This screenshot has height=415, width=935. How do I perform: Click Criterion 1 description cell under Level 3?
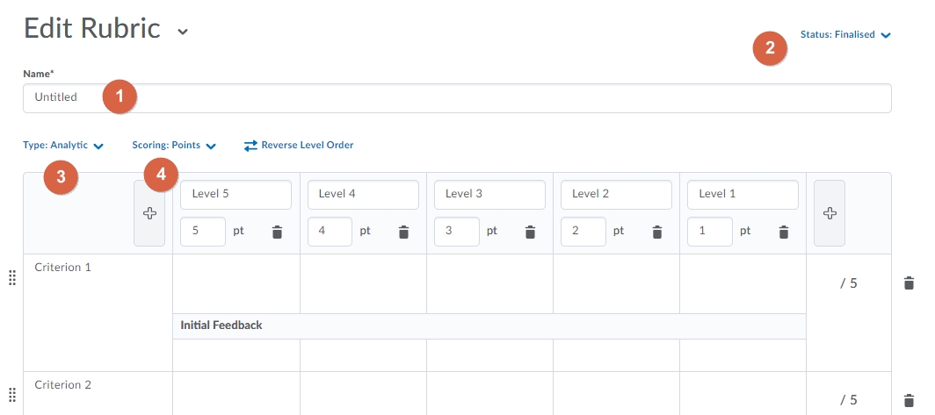(489, 284)
